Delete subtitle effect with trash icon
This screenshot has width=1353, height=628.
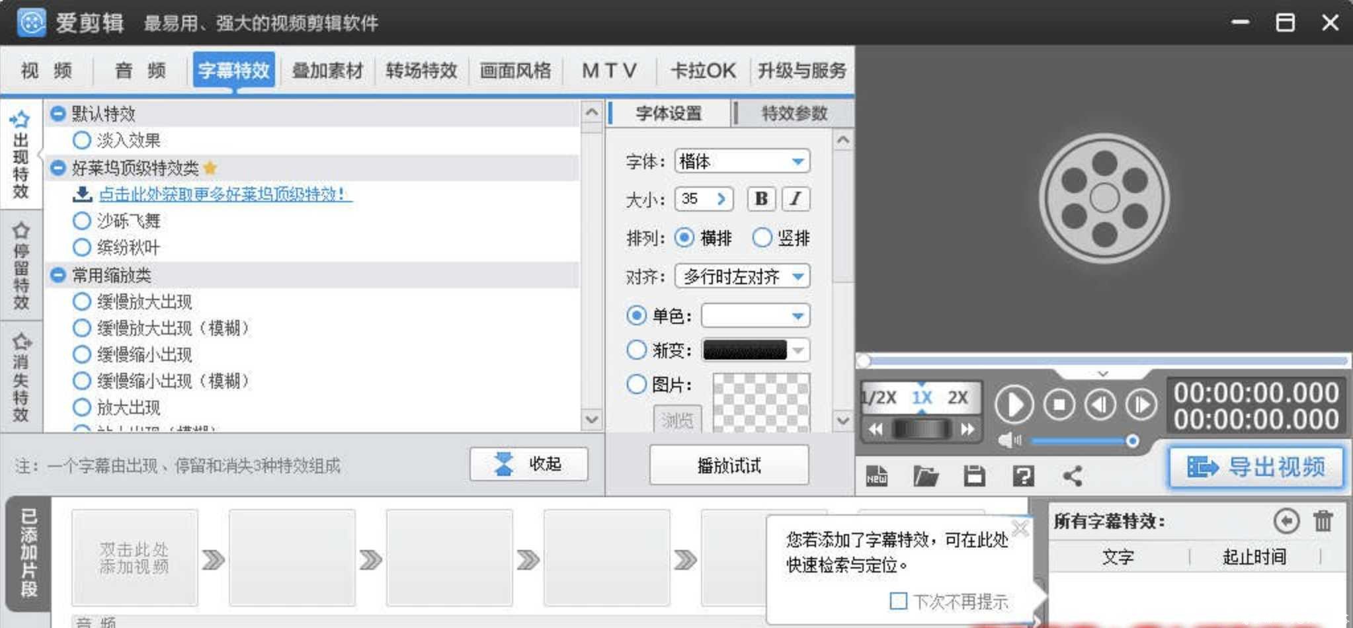pos(1323,521)
